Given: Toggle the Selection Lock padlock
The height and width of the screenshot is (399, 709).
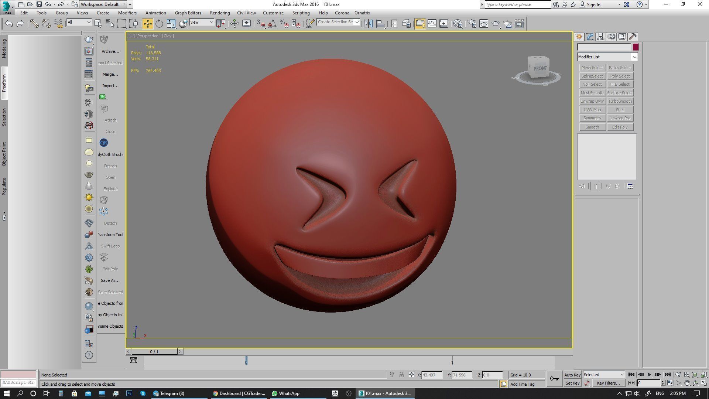Looking at the screenshot, I should point(401,375).
